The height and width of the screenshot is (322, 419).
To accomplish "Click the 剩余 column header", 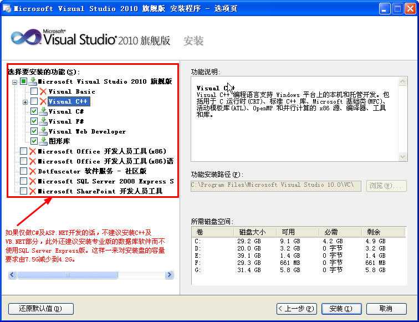I will 384,232.
